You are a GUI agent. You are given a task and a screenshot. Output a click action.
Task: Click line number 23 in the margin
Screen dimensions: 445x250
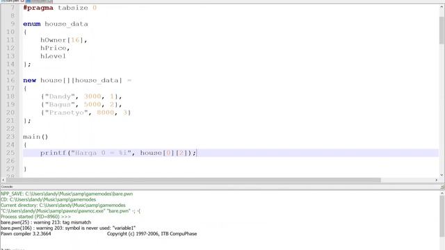pyautogui.click(x=10, y=137)
